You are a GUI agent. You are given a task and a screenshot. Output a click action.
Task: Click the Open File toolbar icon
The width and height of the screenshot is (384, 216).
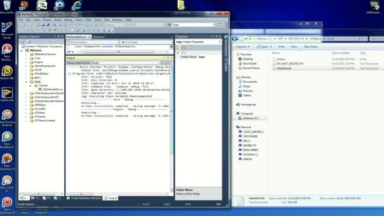(x=37, y=25)
